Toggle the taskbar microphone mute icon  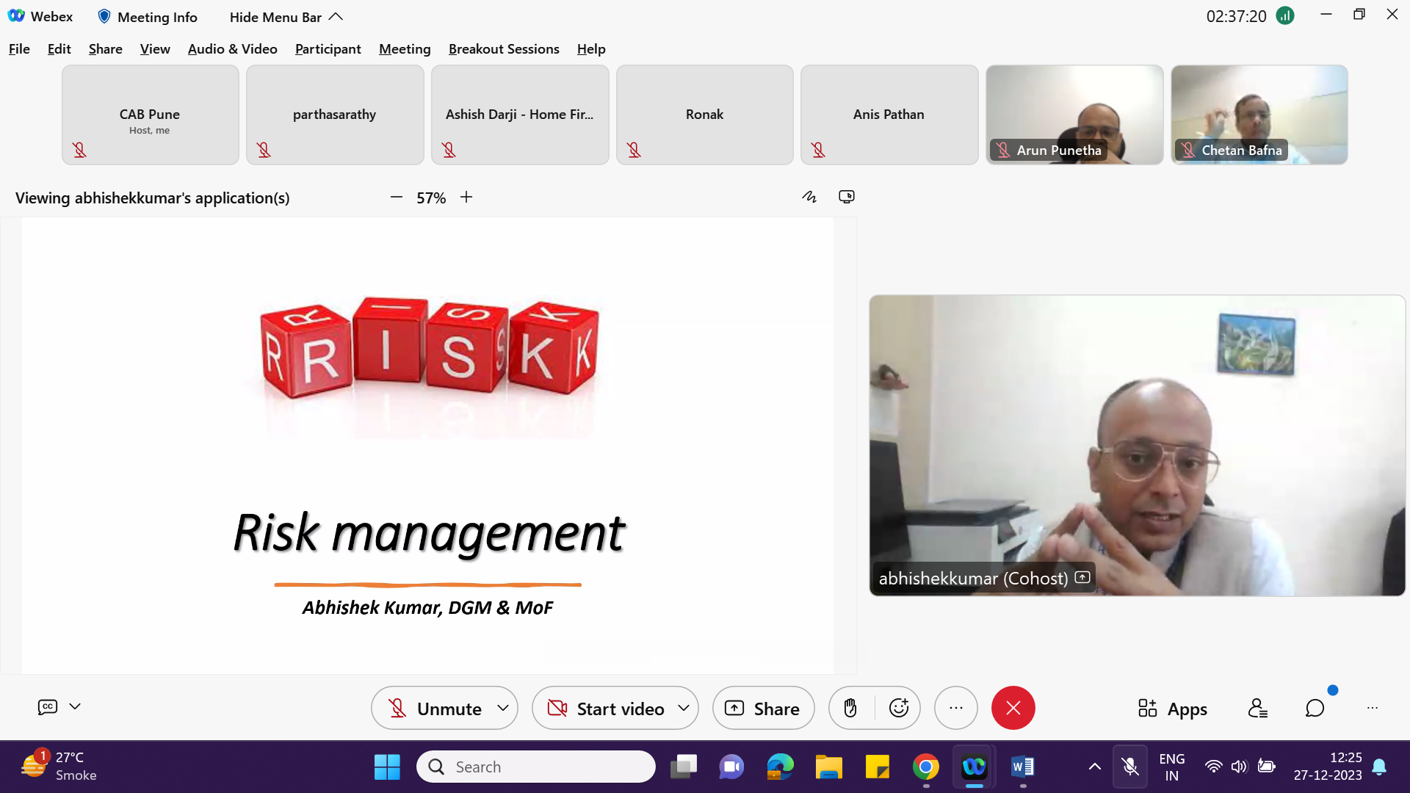click(x=1130, y=767)
